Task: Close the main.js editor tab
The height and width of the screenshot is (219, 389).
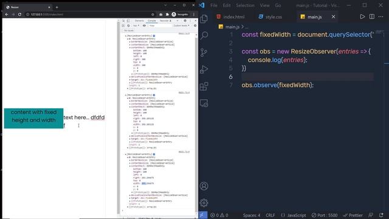Action: (334, 16)
